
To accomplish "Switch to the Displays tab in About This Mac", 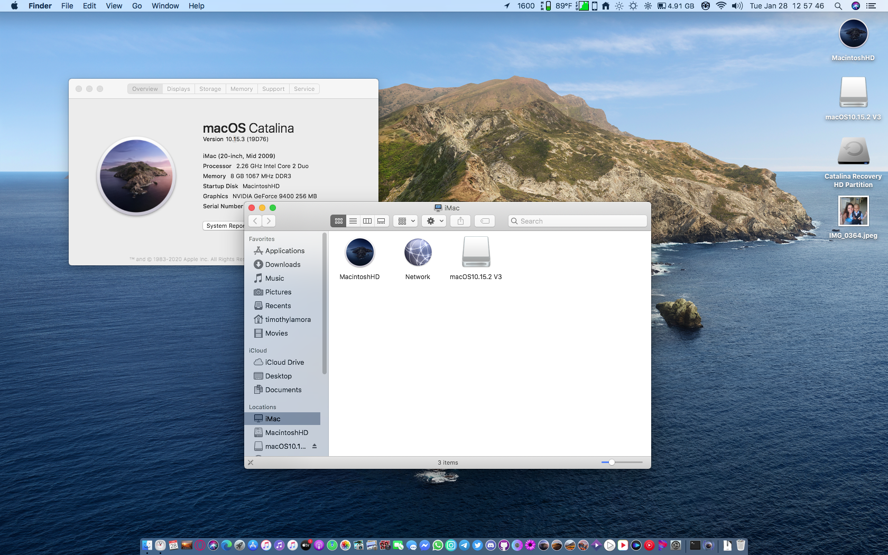I will (178, 89).
